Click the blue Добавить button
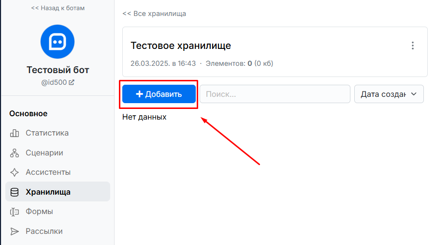 tap(159, 94)
